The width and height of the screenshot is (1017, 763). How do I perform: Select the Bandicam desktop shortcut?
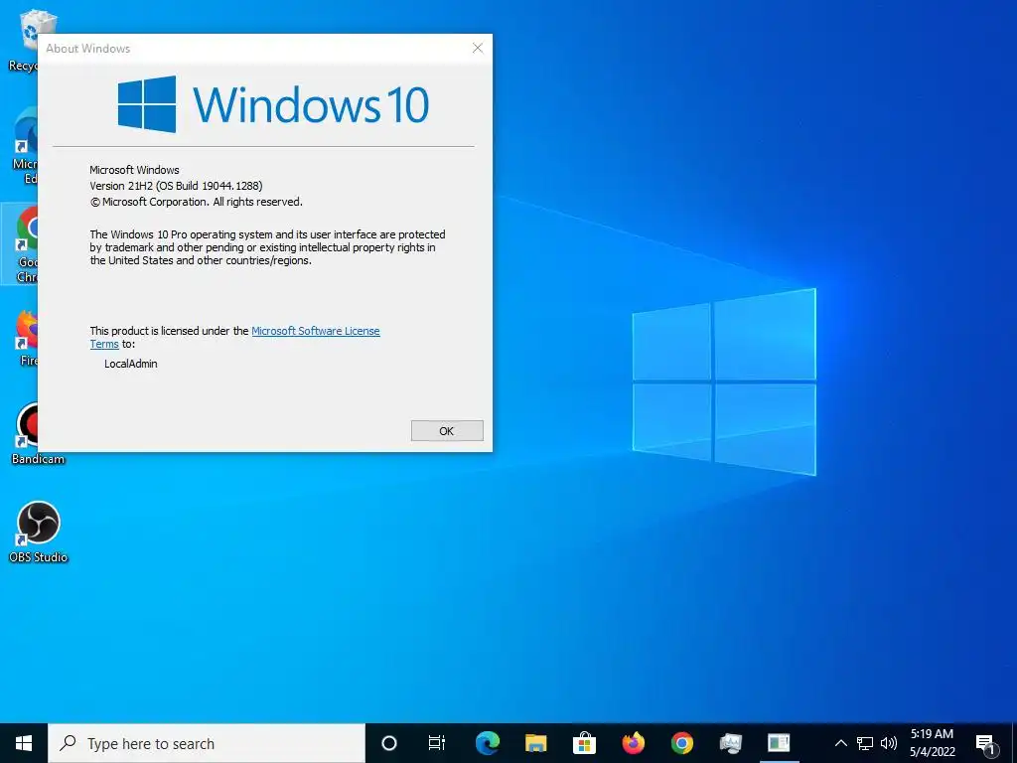[26, 433]
